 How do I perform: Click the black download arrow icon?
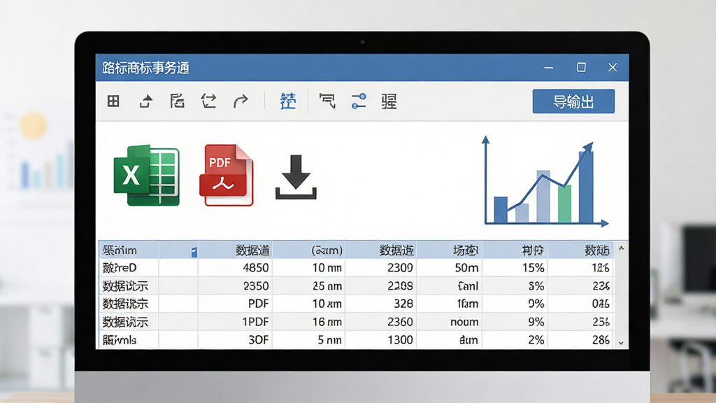point(296,177)
